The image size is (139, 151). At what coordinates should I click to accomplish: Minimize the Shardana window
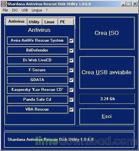click(123, 4)
